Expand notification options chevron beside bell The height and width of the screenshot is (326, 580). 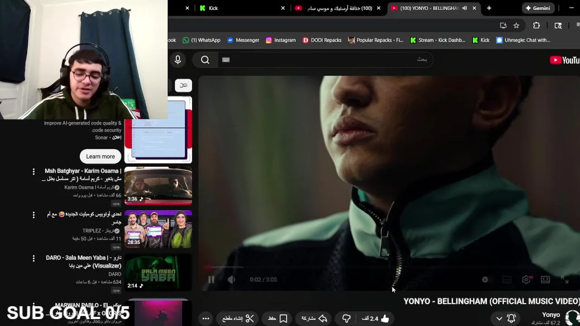tap(499, 319)
